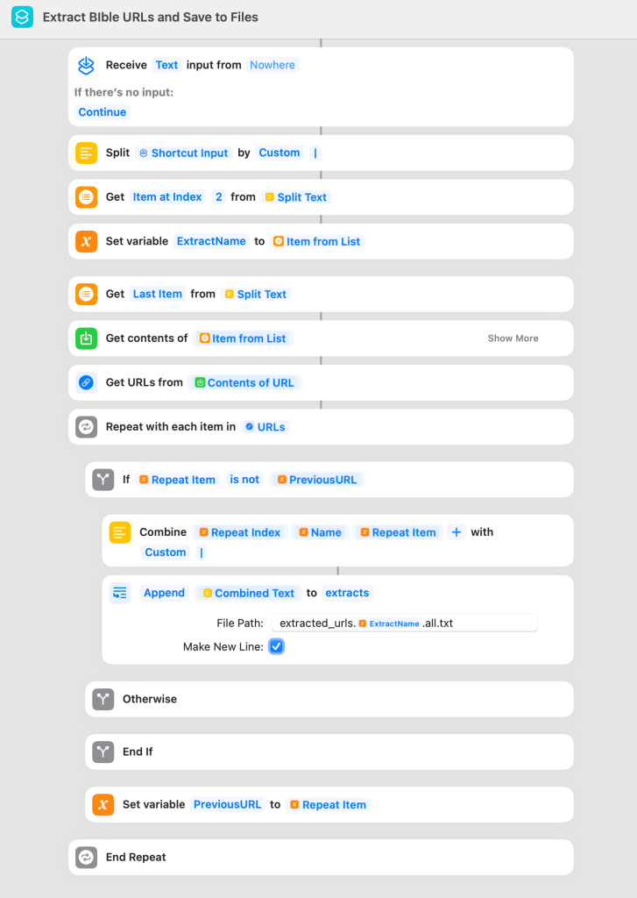Viewport: 637px width, 898px height.
Task: Click the Repeat with each item icon
Action: click(x=86, y=427)
